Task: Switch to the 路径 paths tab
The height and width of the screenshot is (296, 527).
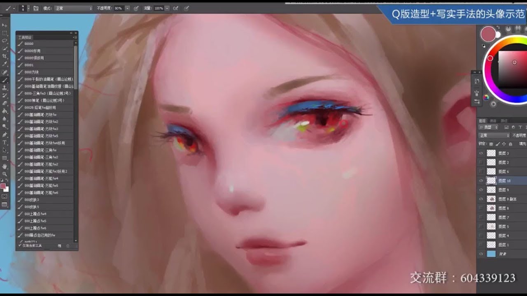Action: (x=504, y=120)
